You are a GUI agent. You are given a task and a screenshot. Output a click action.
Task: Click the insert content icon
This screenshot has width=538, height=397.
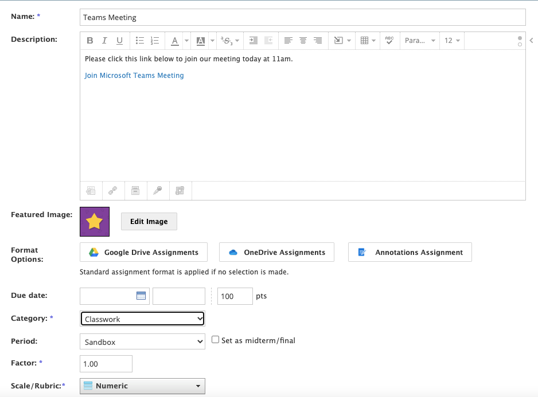click(x=338, y=41)
